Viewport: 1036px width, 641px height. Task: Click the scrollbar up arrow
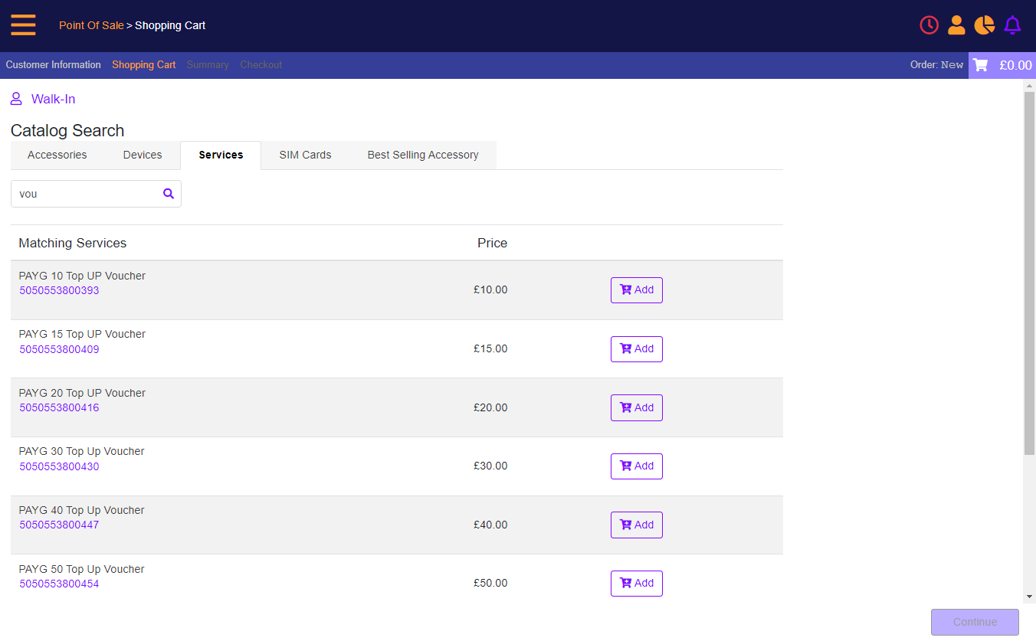click(1029, 85)
